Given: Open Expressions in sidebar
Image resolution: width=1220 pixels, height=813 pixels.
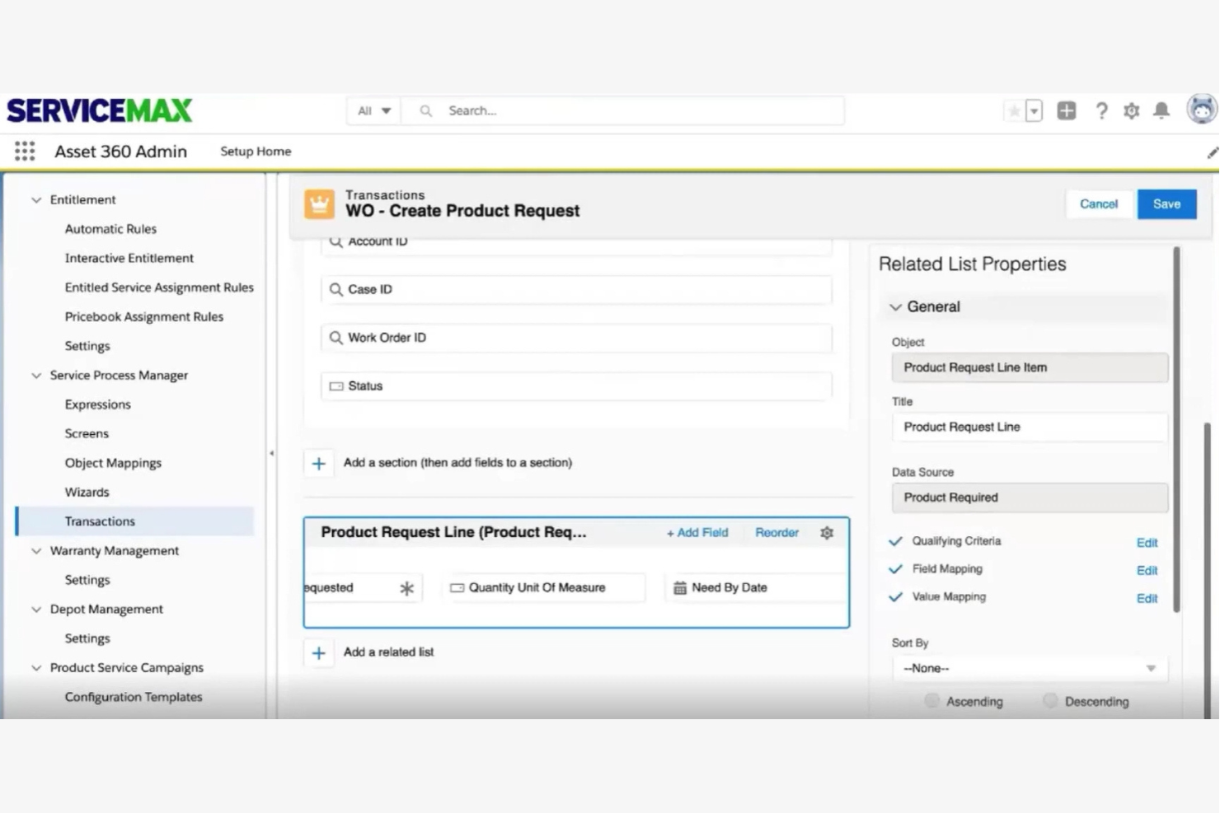Looking at the screenshot, I should point(97,404).
